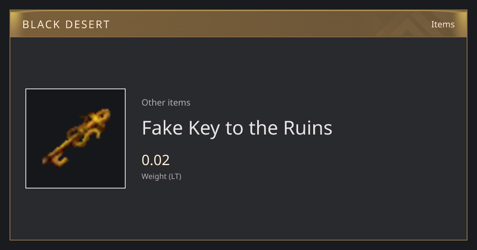477x250 pixels.
Task: Open the BLACK DESERT header title
Action: click(66, 24)
